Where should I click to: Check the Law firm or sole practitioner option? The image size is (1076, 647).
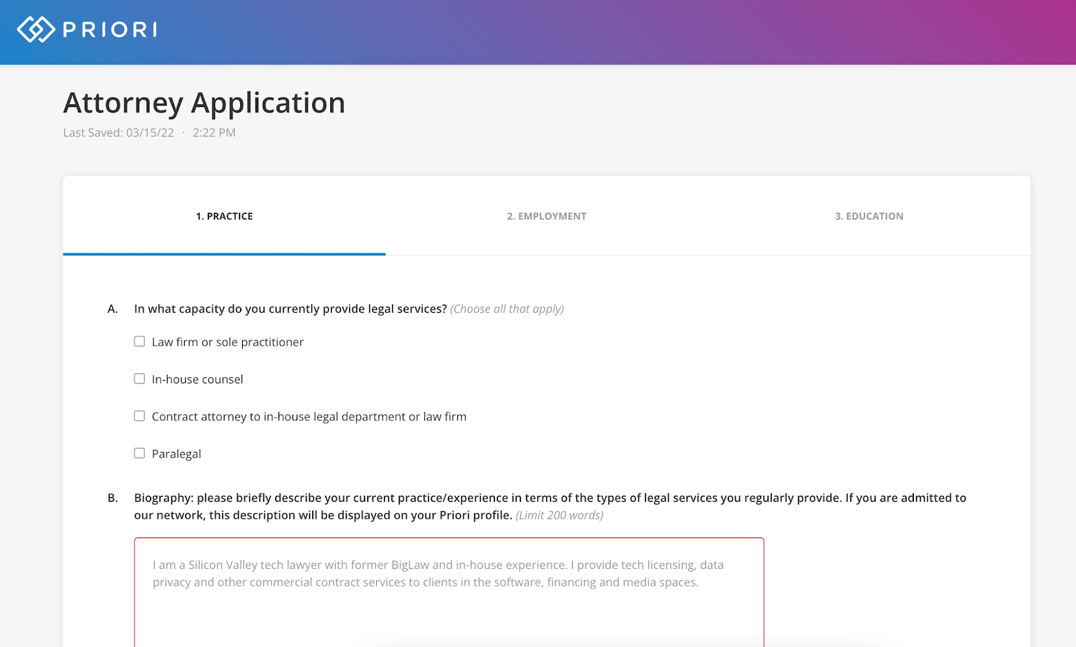click(x=139, y=341)
